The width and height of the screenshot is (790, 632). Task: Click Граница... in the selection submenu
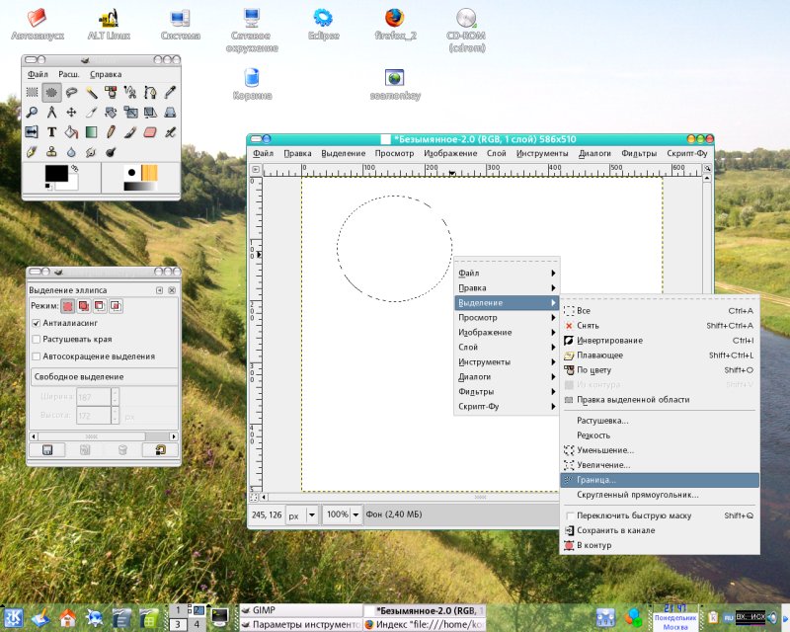[596, 480]
